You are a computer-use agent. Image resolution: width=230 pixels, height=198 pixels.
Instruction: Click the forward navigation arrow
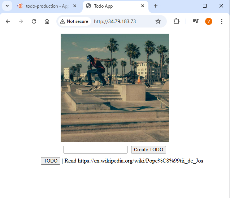21,21
